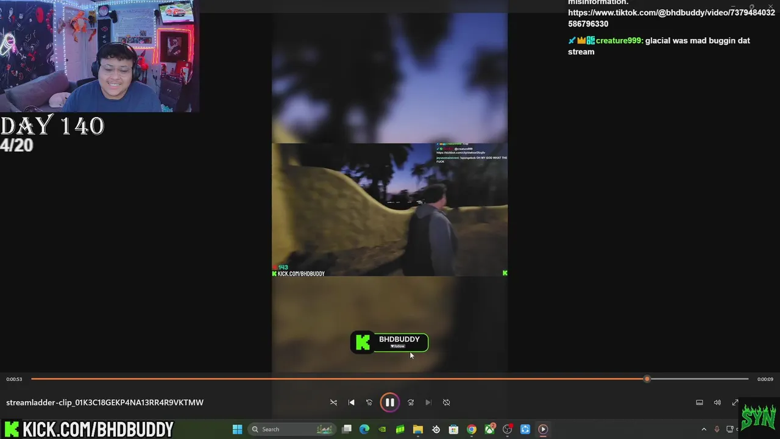Click the 4/20 counter text
Image resolution: width=780 pixels, height=439 pixels.
(x=16, y=145)
